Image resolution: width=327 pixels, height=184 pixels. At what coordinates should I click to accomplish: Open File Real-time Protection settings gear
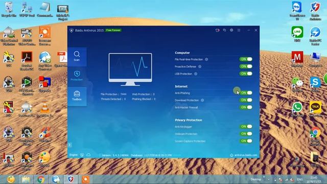pyautogui.click(x=206, y=59)
